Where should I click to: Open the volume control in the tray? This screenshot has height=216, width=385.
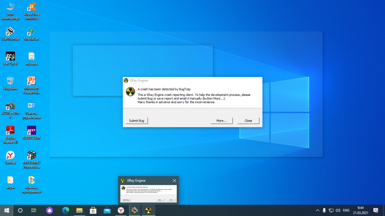coord(338,210)
